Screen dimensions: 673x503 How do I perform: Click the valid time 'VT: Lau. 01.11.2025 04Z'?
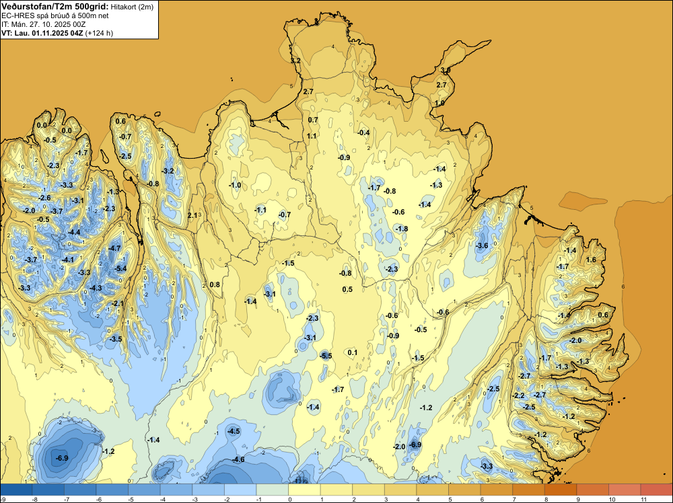42,33
